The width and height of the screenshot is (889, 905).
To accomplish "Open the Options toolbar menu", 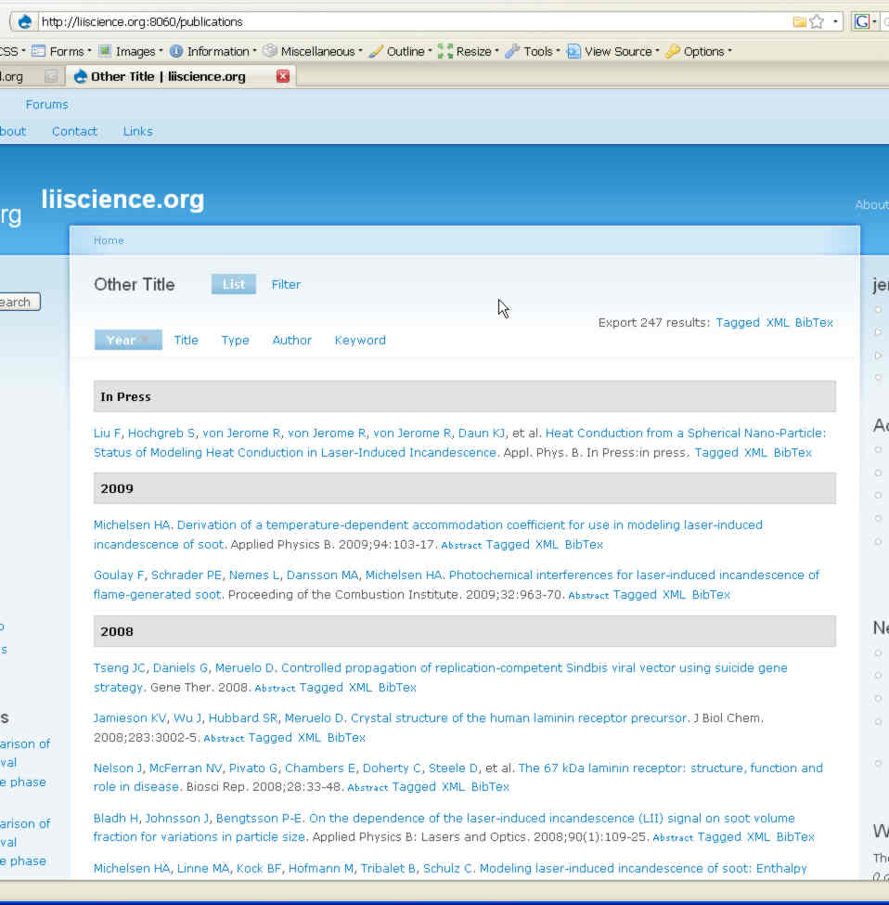I will [x=698, y=51].
